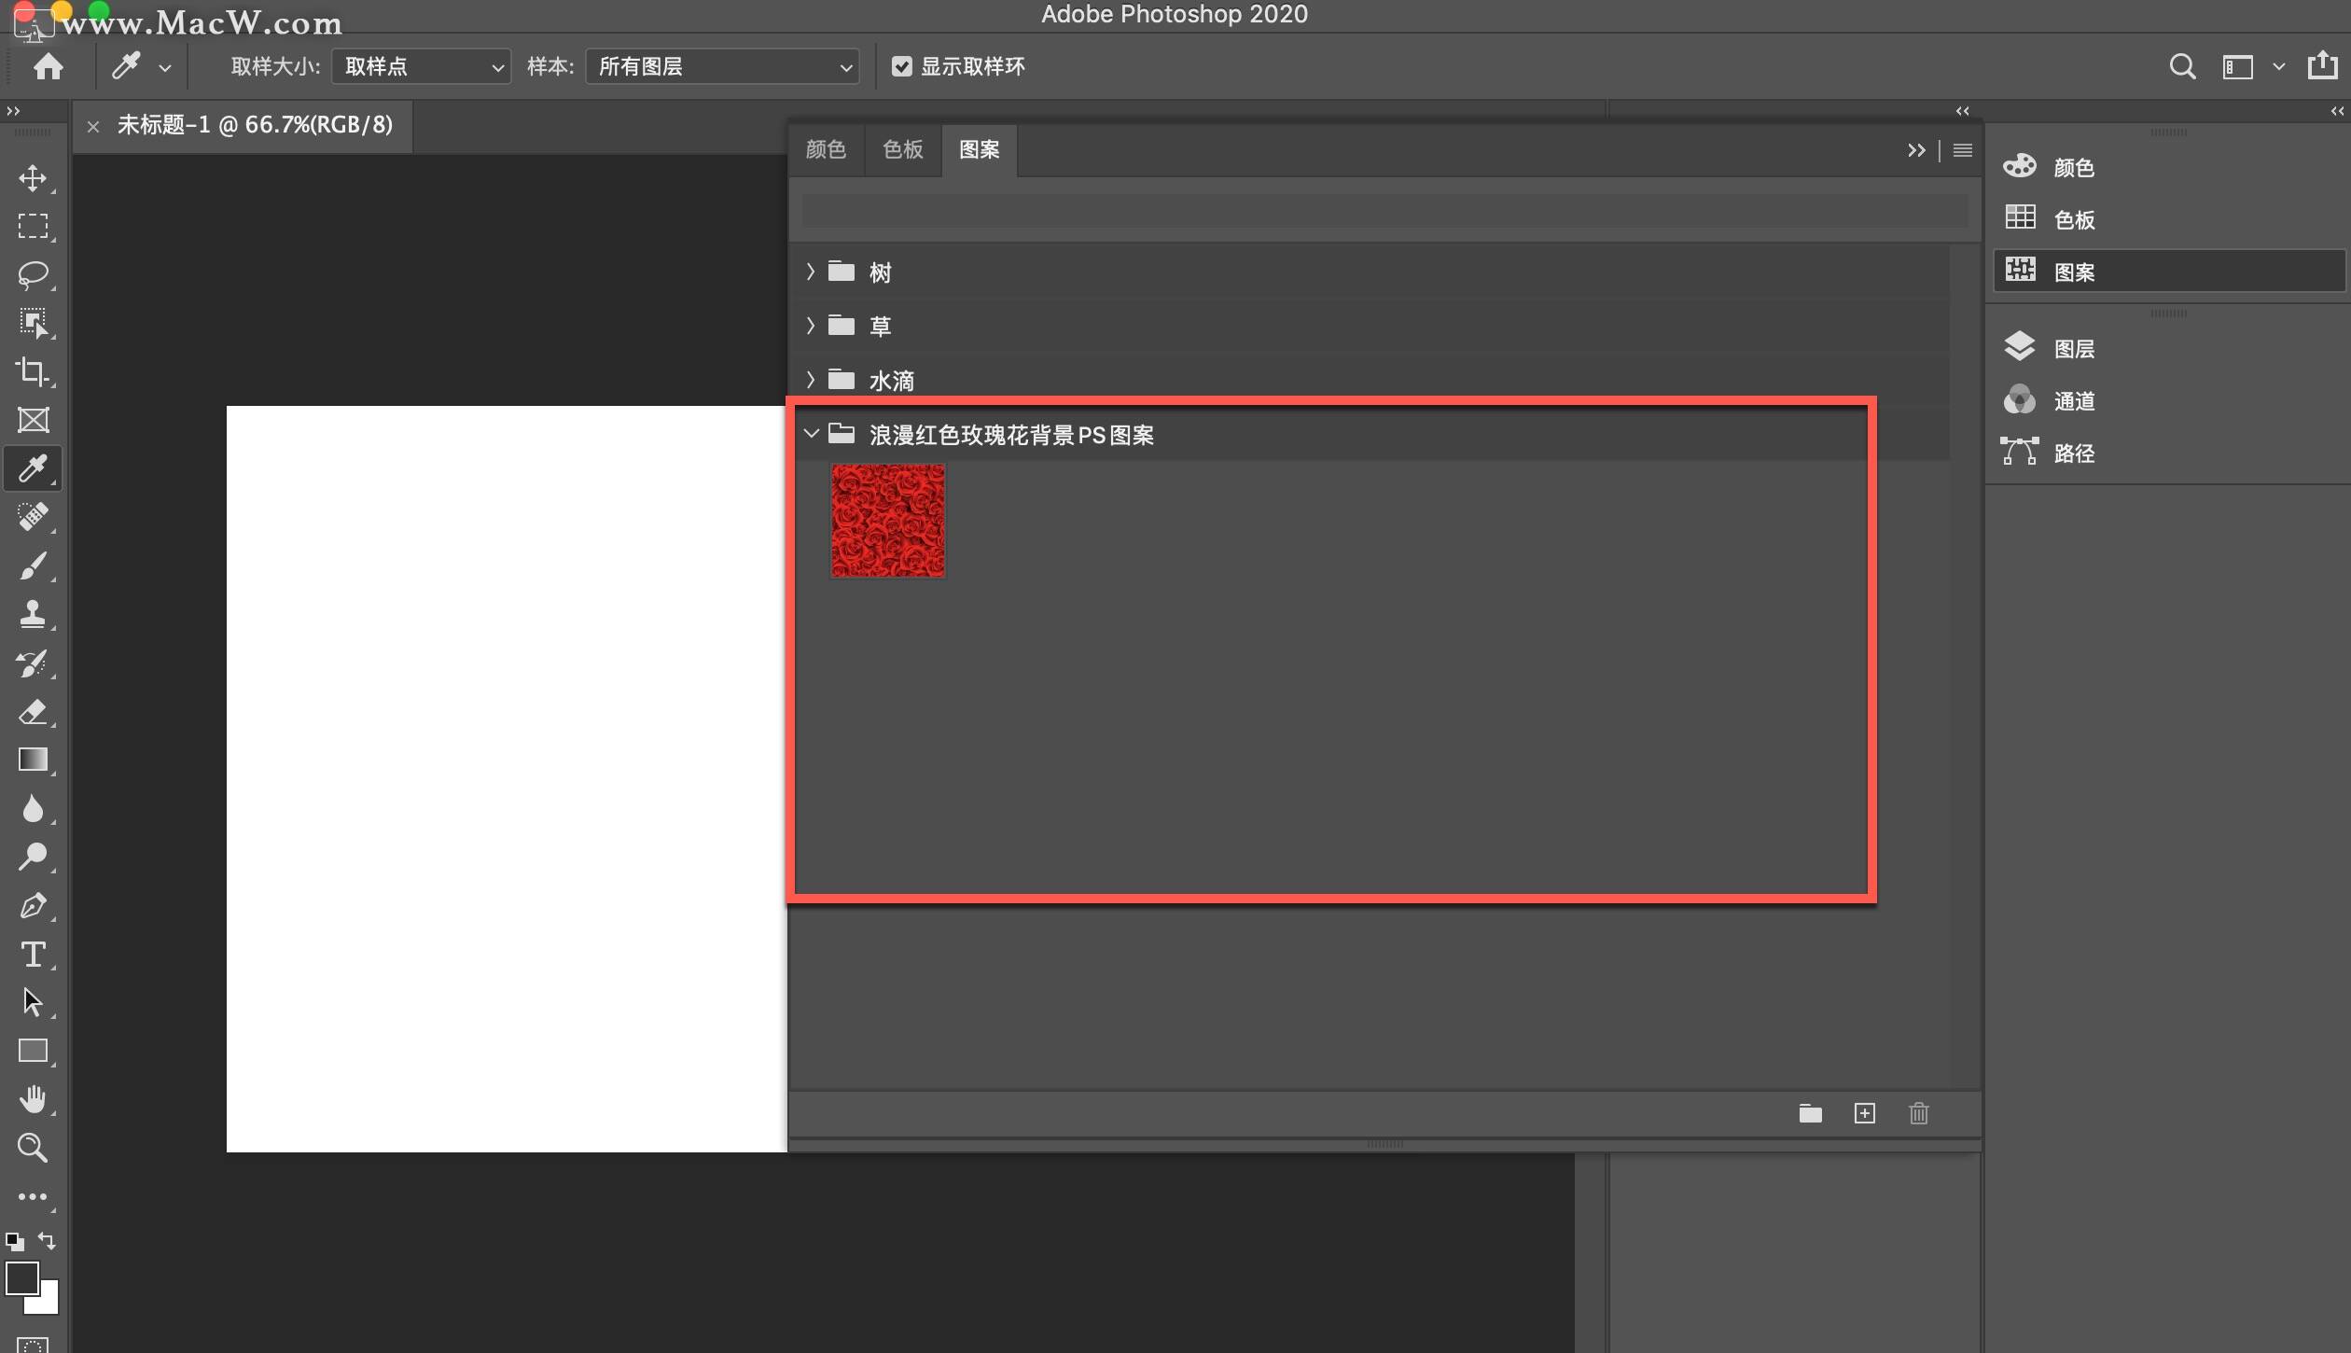Select the Eyedropper tool in toolbar

[33, 467]
